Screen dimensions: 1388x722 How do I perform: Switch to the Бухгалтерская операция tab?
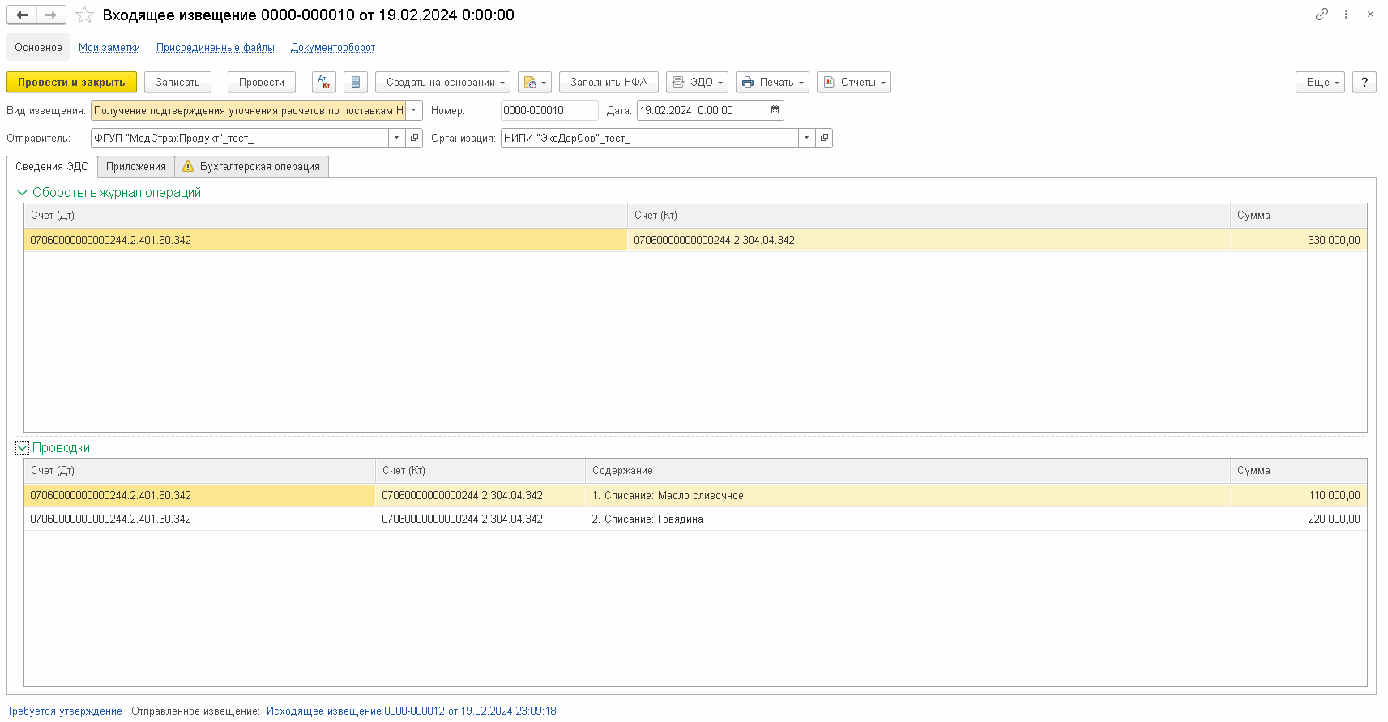pos(252,166)
